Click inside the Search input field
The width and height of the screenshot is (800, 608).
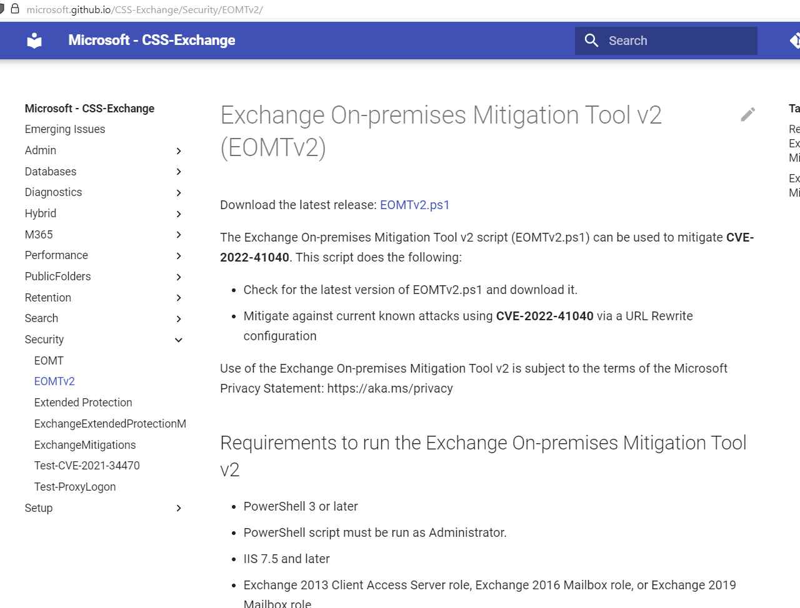(666, 41)
